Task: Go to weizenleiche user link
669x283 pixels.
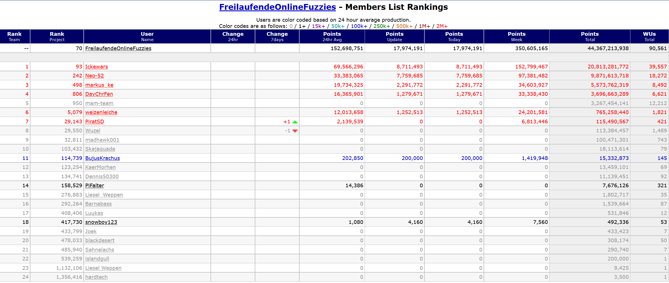Action: coord(101,112)
